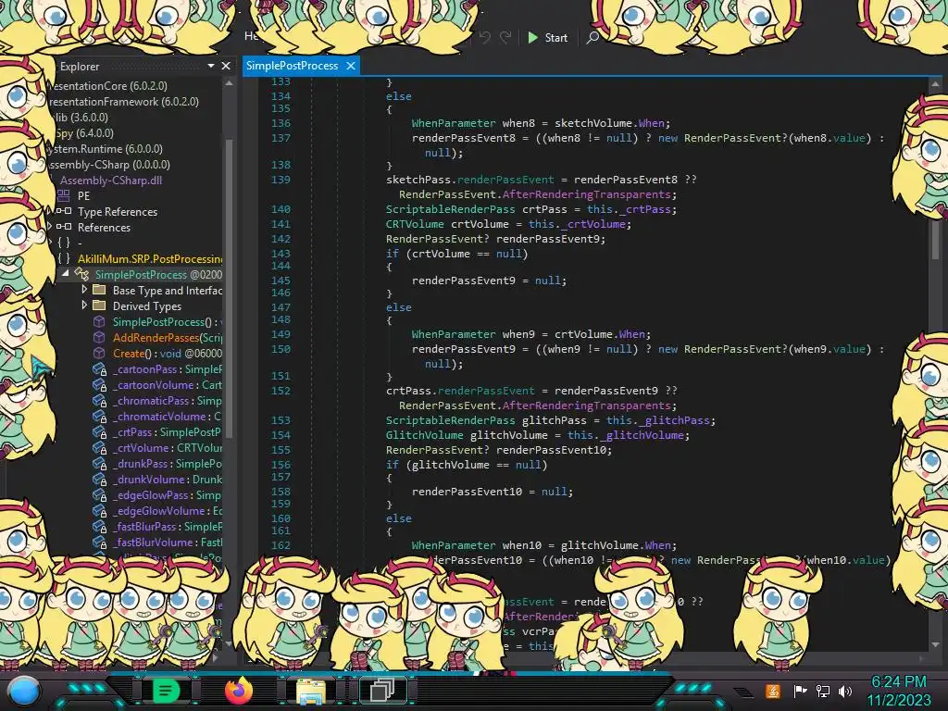
Task: Select the Type References tree row
Action: (x=118, y=212)
